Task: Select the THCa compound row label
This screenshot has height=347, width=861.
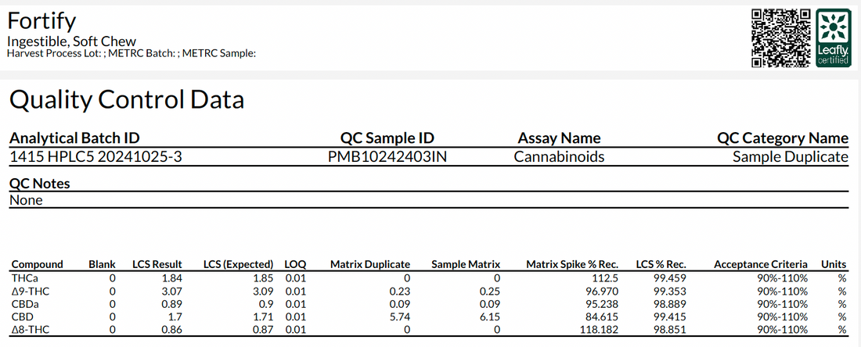Action: click(21, 277)
